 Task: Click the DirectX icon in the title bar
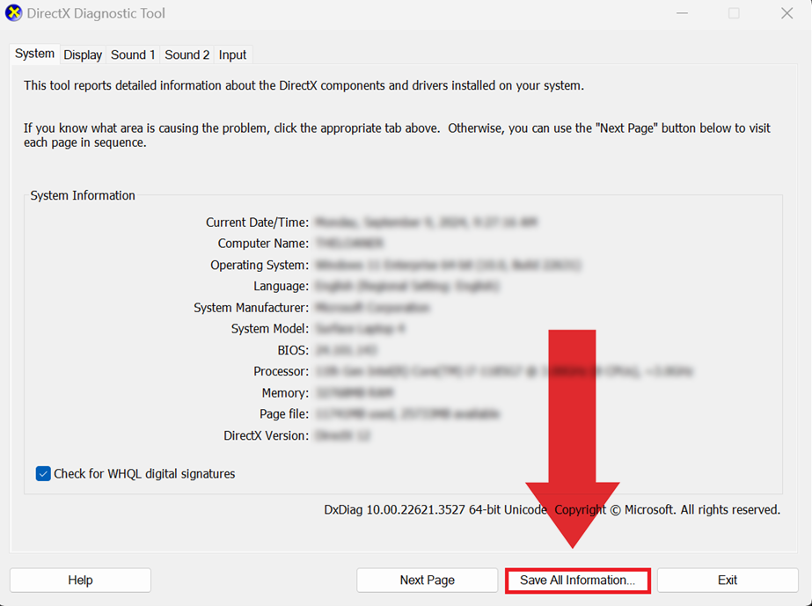[x=14, y=14]
